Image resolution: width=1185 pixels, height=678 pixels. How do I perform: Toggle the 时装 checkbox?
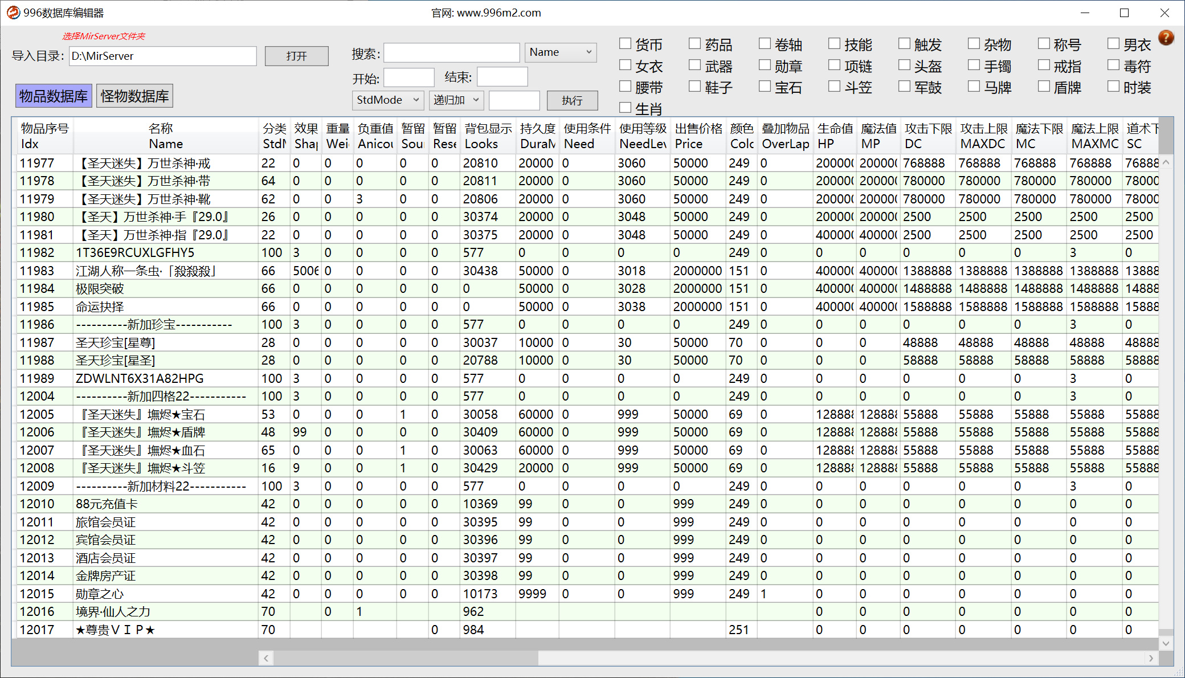click(x=1113, y=86)
